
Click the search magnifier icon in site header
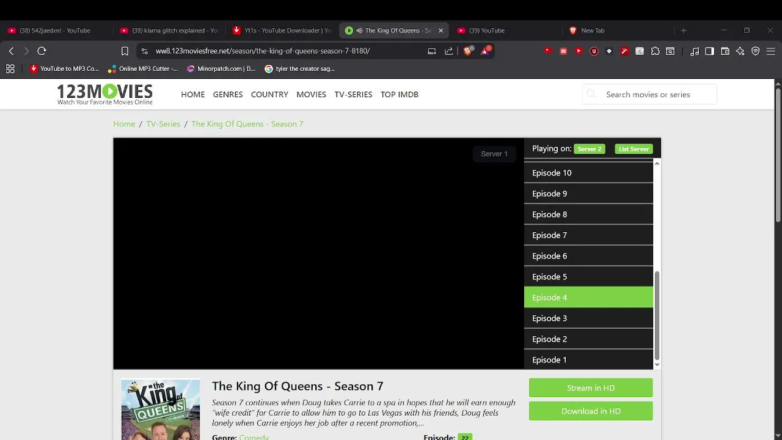click(x=591, y=94)
